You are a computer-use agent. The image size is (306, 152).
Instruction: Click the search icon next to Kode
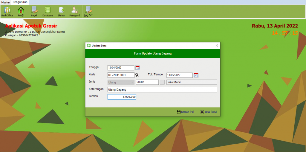coord(137,75)
